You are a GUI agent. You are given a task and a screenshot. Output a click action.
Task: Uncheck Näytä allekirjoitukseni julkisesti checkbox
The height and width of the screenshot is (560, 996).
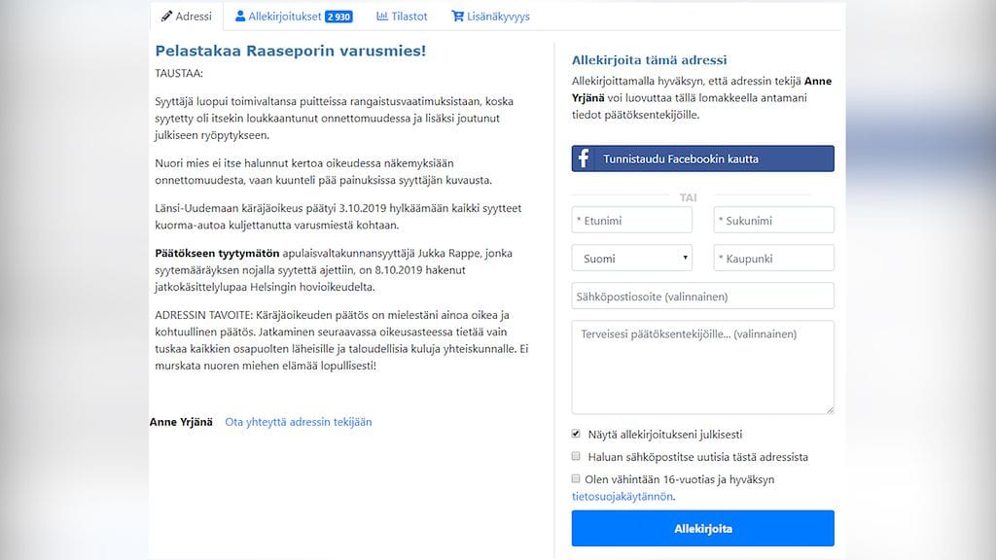577,434
